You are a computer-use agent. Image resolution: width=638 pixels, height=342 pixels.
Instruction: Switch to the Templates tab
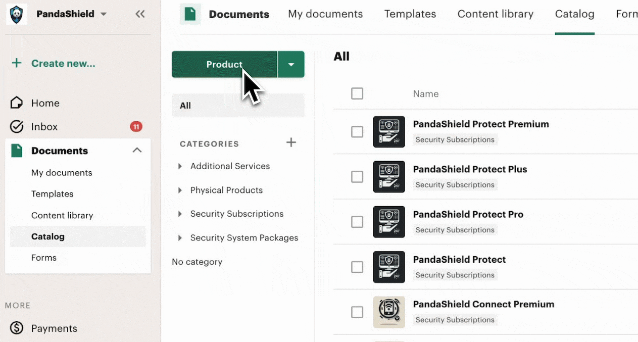coord(410,14)
